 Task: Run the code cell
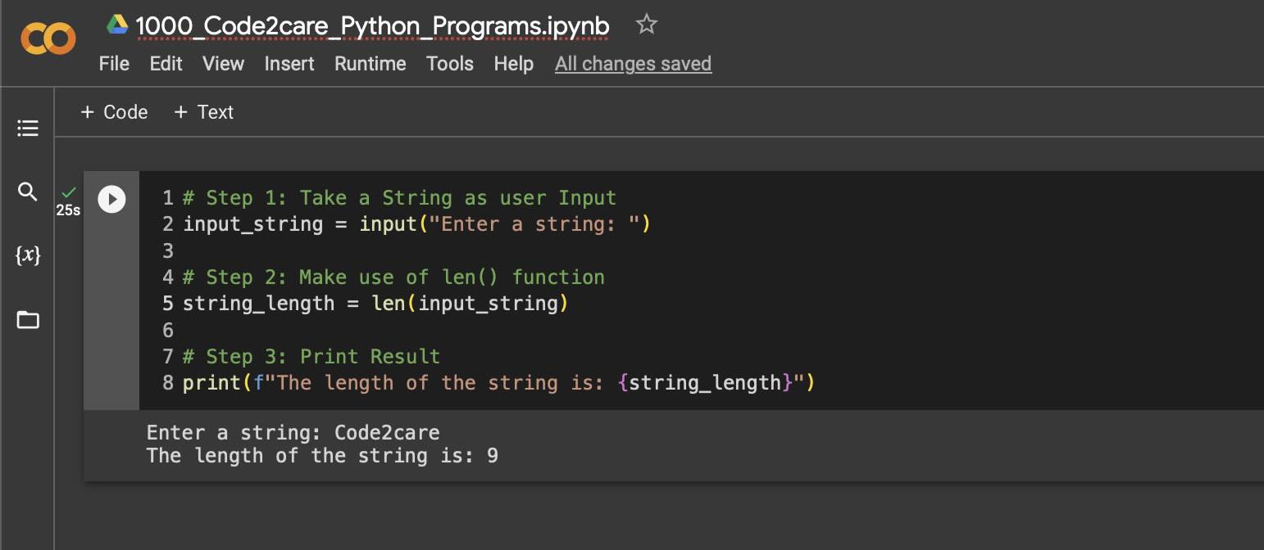point(112,199)
